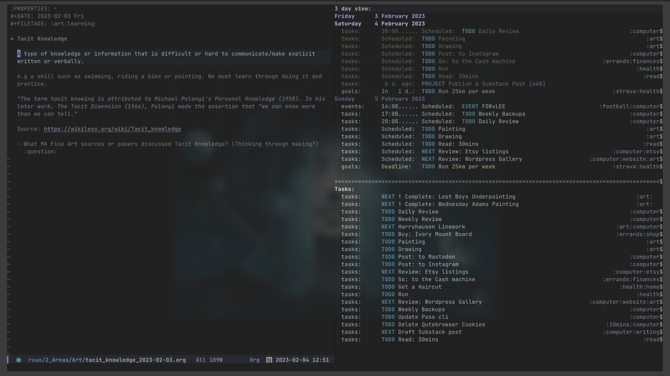Click the '3 day view:' agenda header
Viewport: 670px width, 376px height.
pyautogui.click(x=353, y=9)
